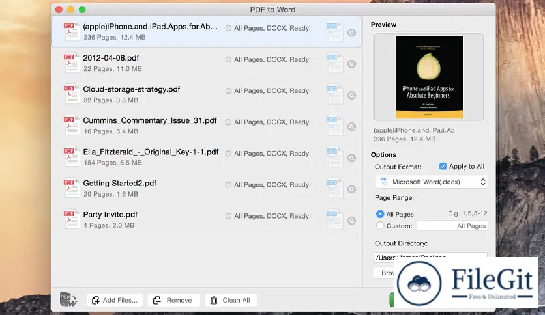The width and height of the screenshot is (545, 315).
Task: Select file name Cloud-storage-strategy.pdf
Action: [x=132, y=89]
